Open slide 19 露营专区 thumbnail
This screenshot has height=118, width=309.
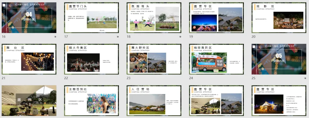216,18
